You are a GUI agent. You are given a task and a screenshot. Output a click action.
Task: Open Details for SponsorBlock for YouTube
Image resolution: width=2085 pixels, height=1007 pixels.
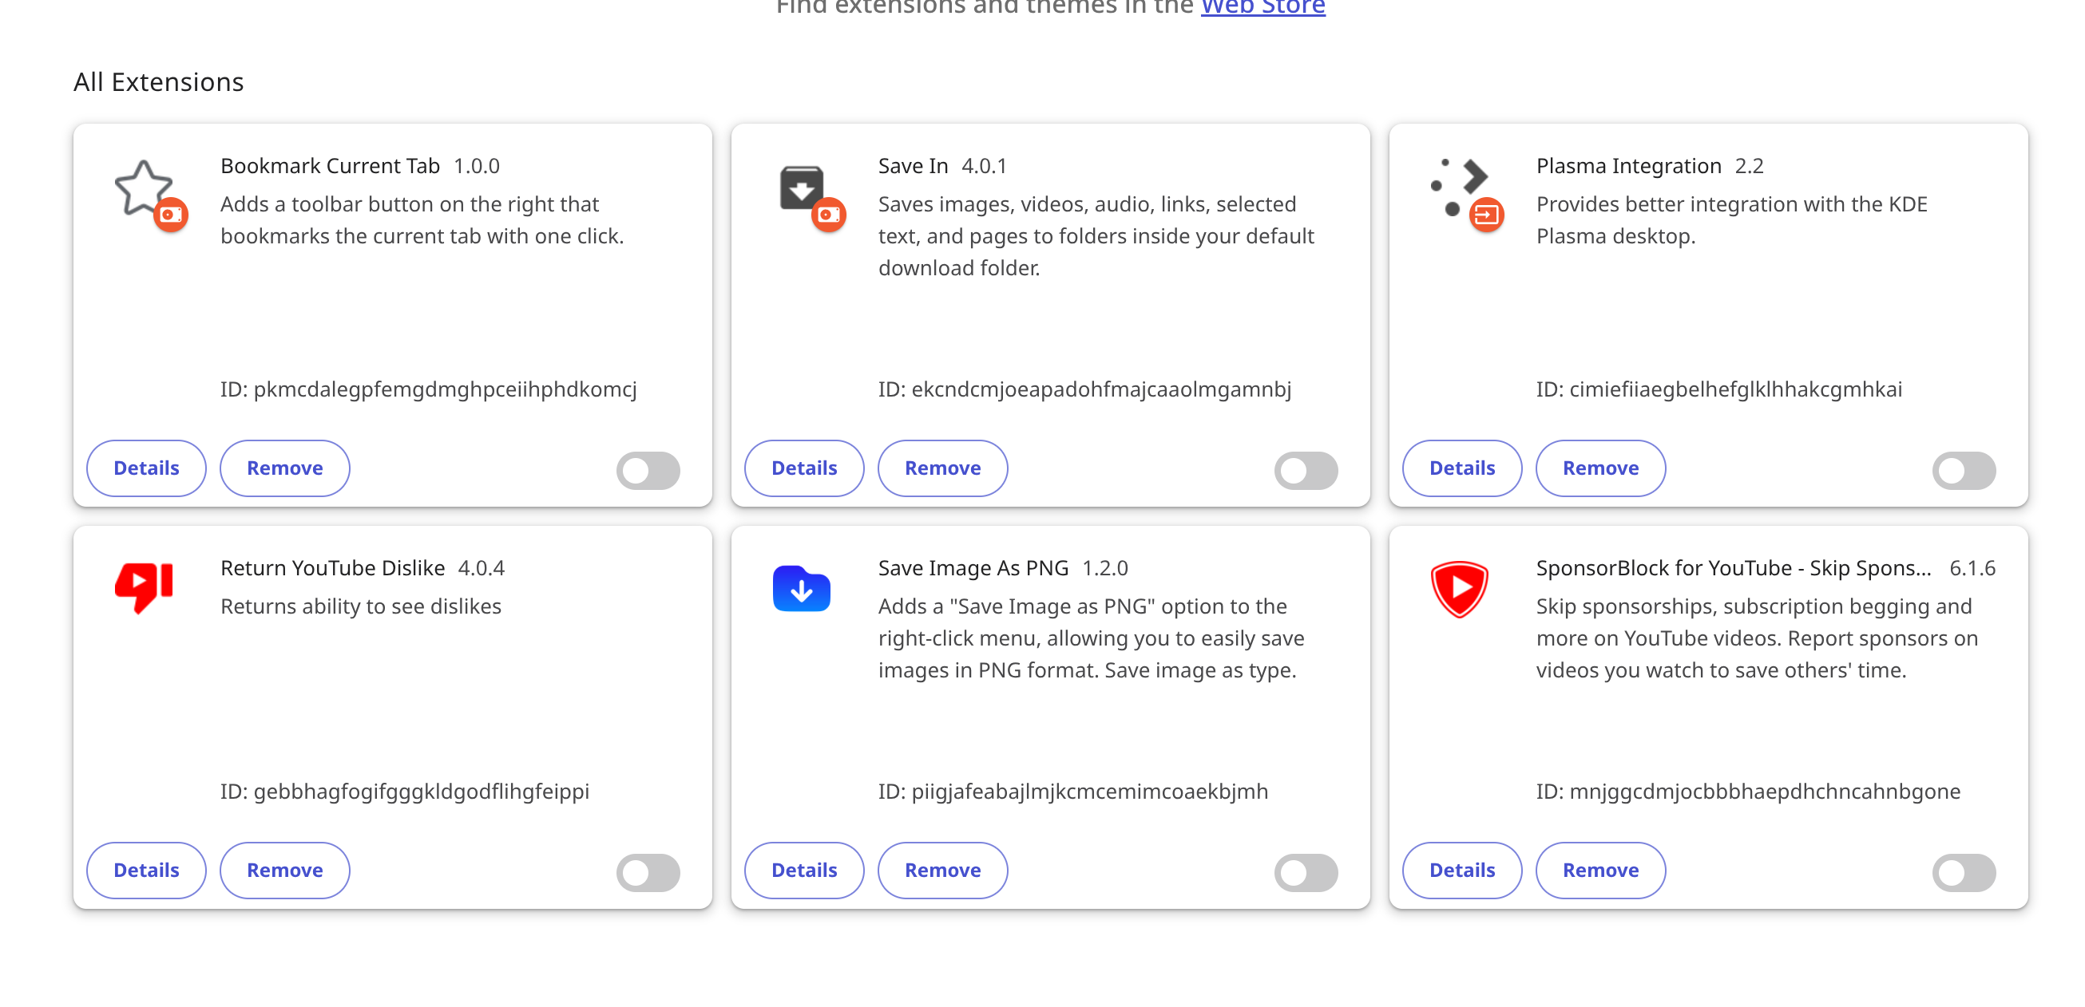tap(1463, 871)
